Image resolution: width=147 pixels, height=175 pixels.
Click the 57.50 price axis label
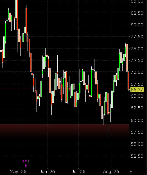click(137, 132)
